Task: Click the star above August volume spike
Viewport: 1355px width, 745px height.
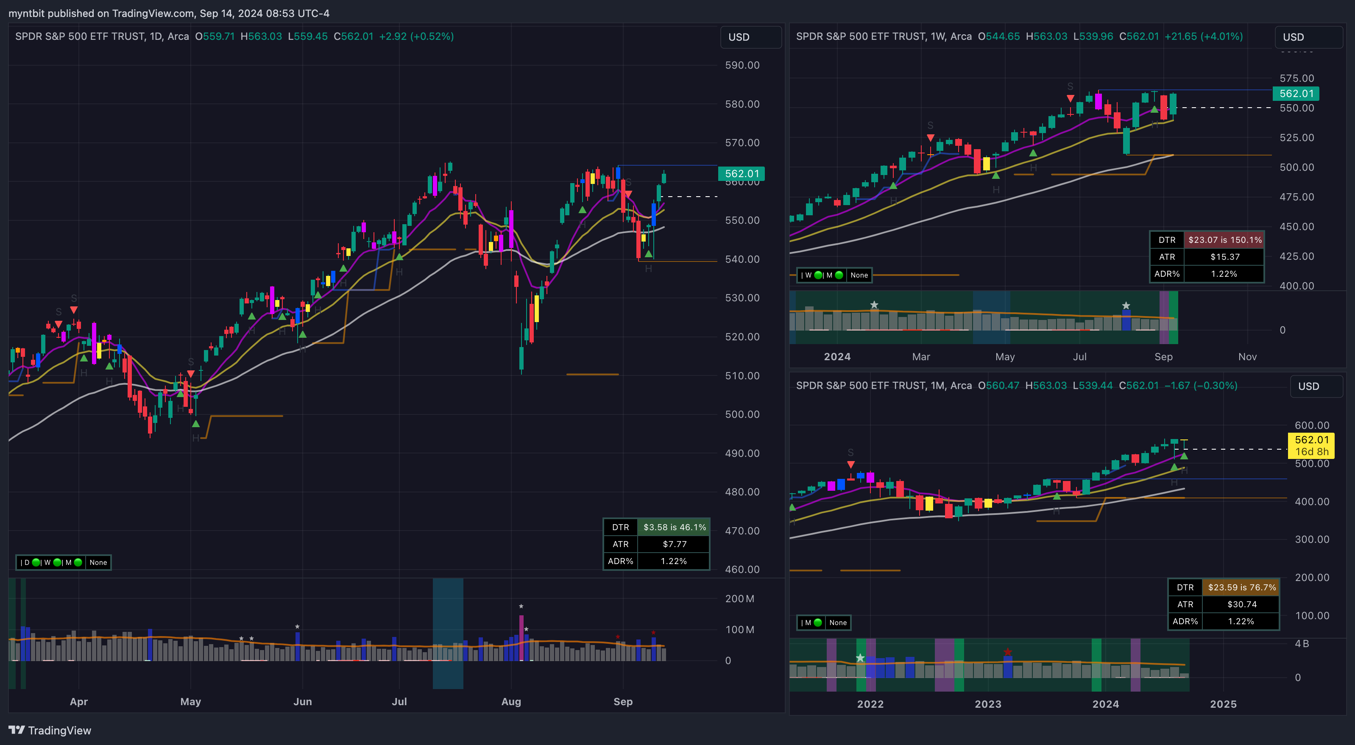Action: tap(521, 606)
